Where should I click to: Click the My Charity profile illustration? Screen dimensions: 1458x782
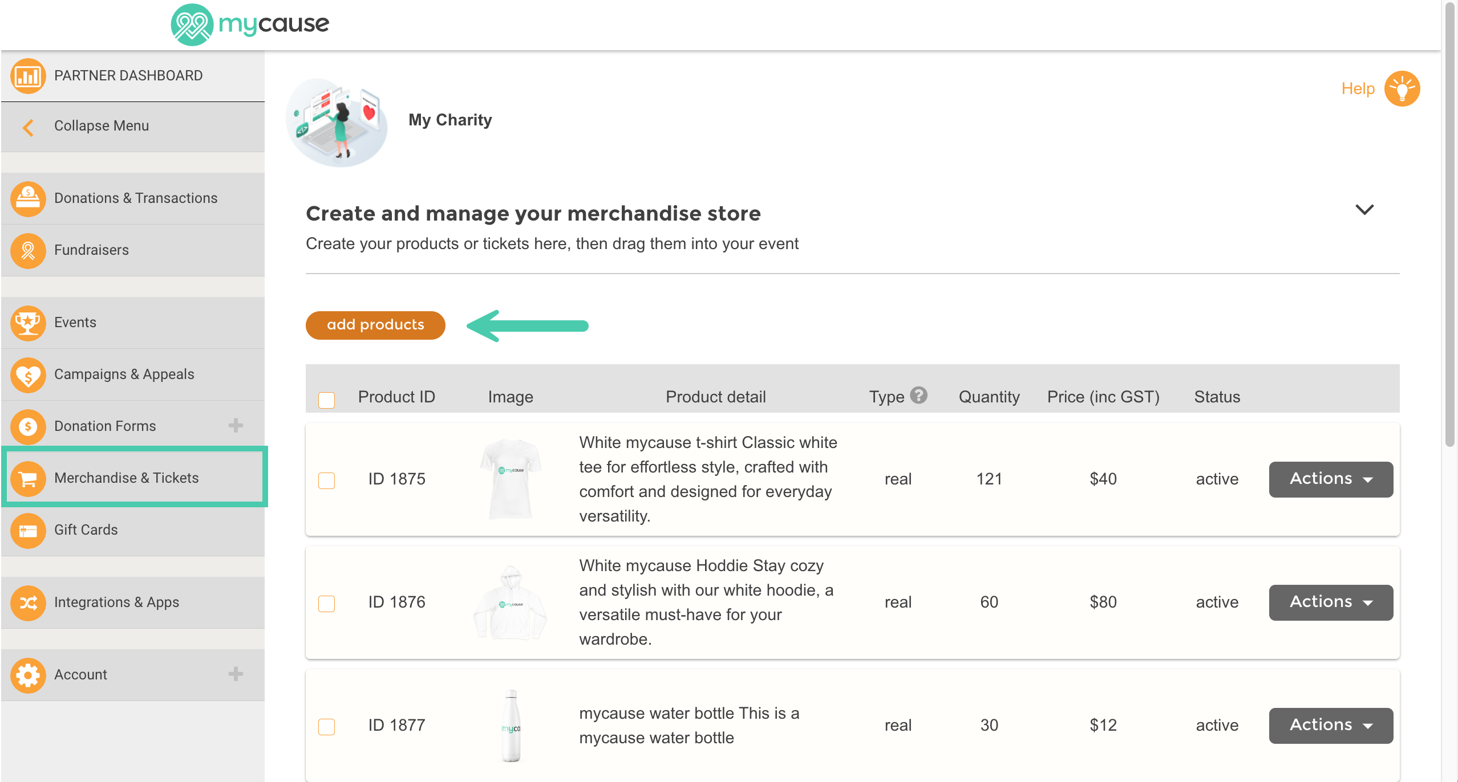337,122
